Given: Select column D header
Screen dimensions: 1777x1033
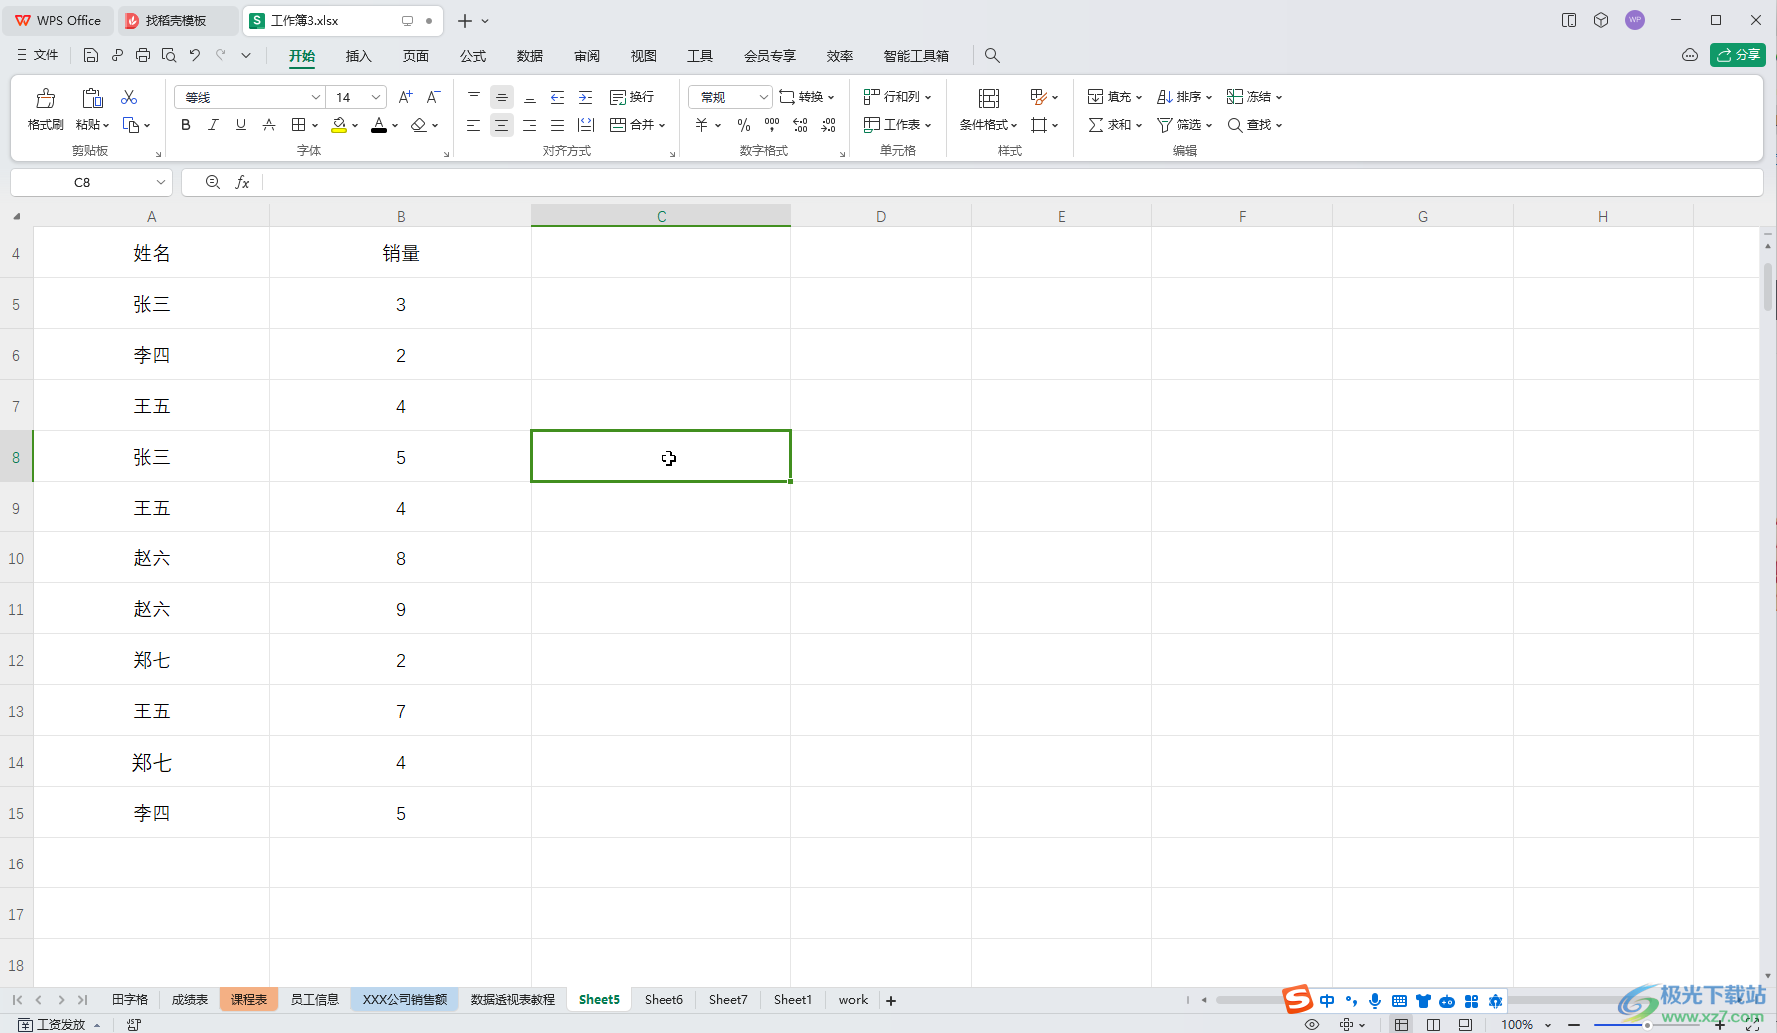Looking at the screenshot, I should pos(881,216).
